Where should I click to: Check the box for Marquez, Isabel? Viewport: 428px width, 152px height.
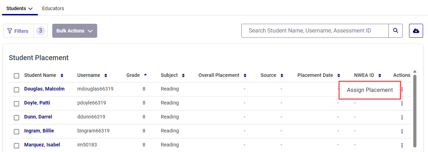click(x=16, y=146)
